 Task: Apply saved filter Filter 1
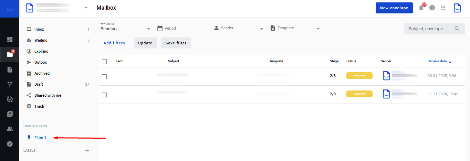coord(40,138)
